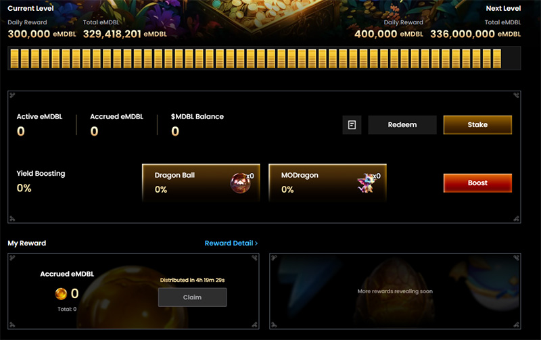
Task: Click the Active eMDBL value
Action: [21, 131]
